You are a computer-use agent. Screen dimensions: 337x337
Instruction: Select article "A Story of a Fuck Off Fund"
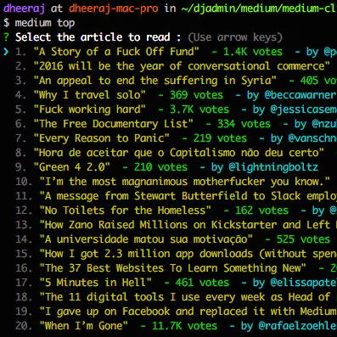point(116,52)
